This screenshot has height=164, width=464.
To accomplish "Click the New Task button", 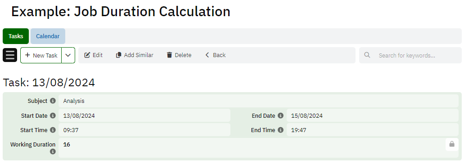I will [x=41, y=55].
